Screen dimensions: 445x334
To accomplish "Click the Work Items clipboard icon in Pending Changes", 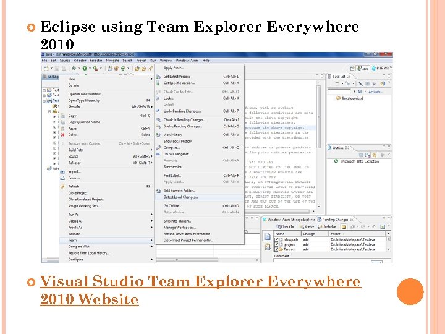I will (x=268, y=247).
